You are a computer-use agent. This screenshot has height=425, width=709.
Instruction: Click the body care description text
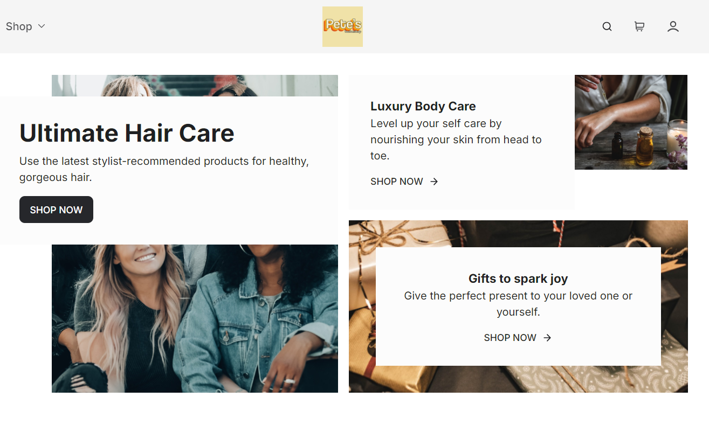pos(456,140)
